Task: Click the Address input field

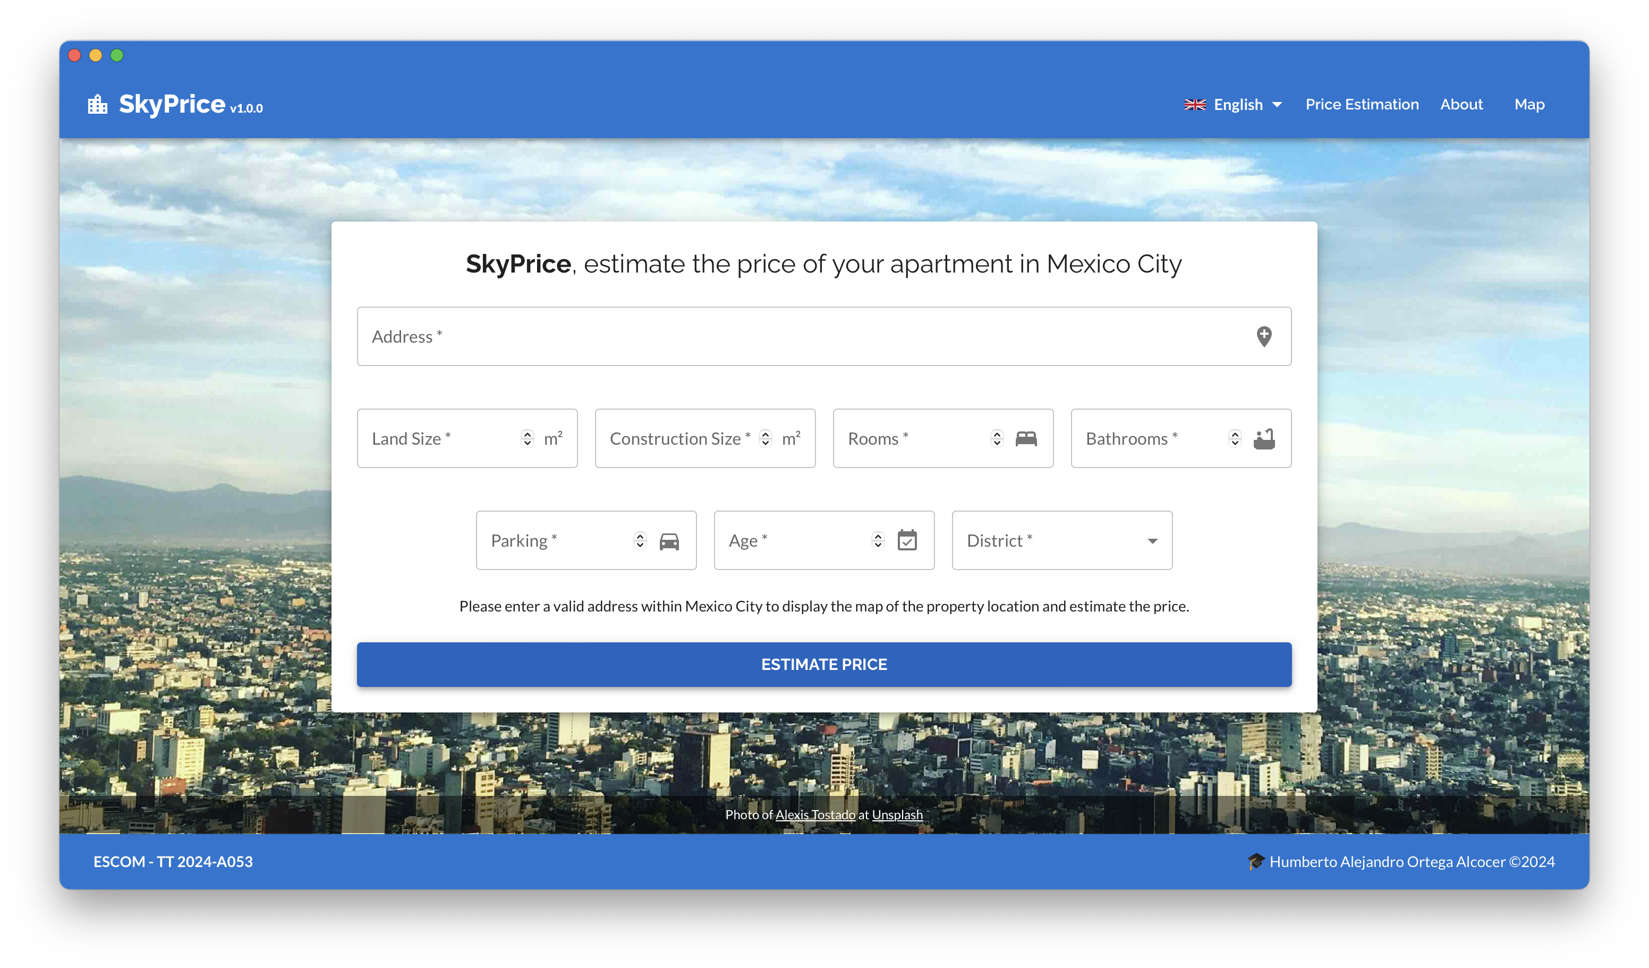Action: coord(824,335)
